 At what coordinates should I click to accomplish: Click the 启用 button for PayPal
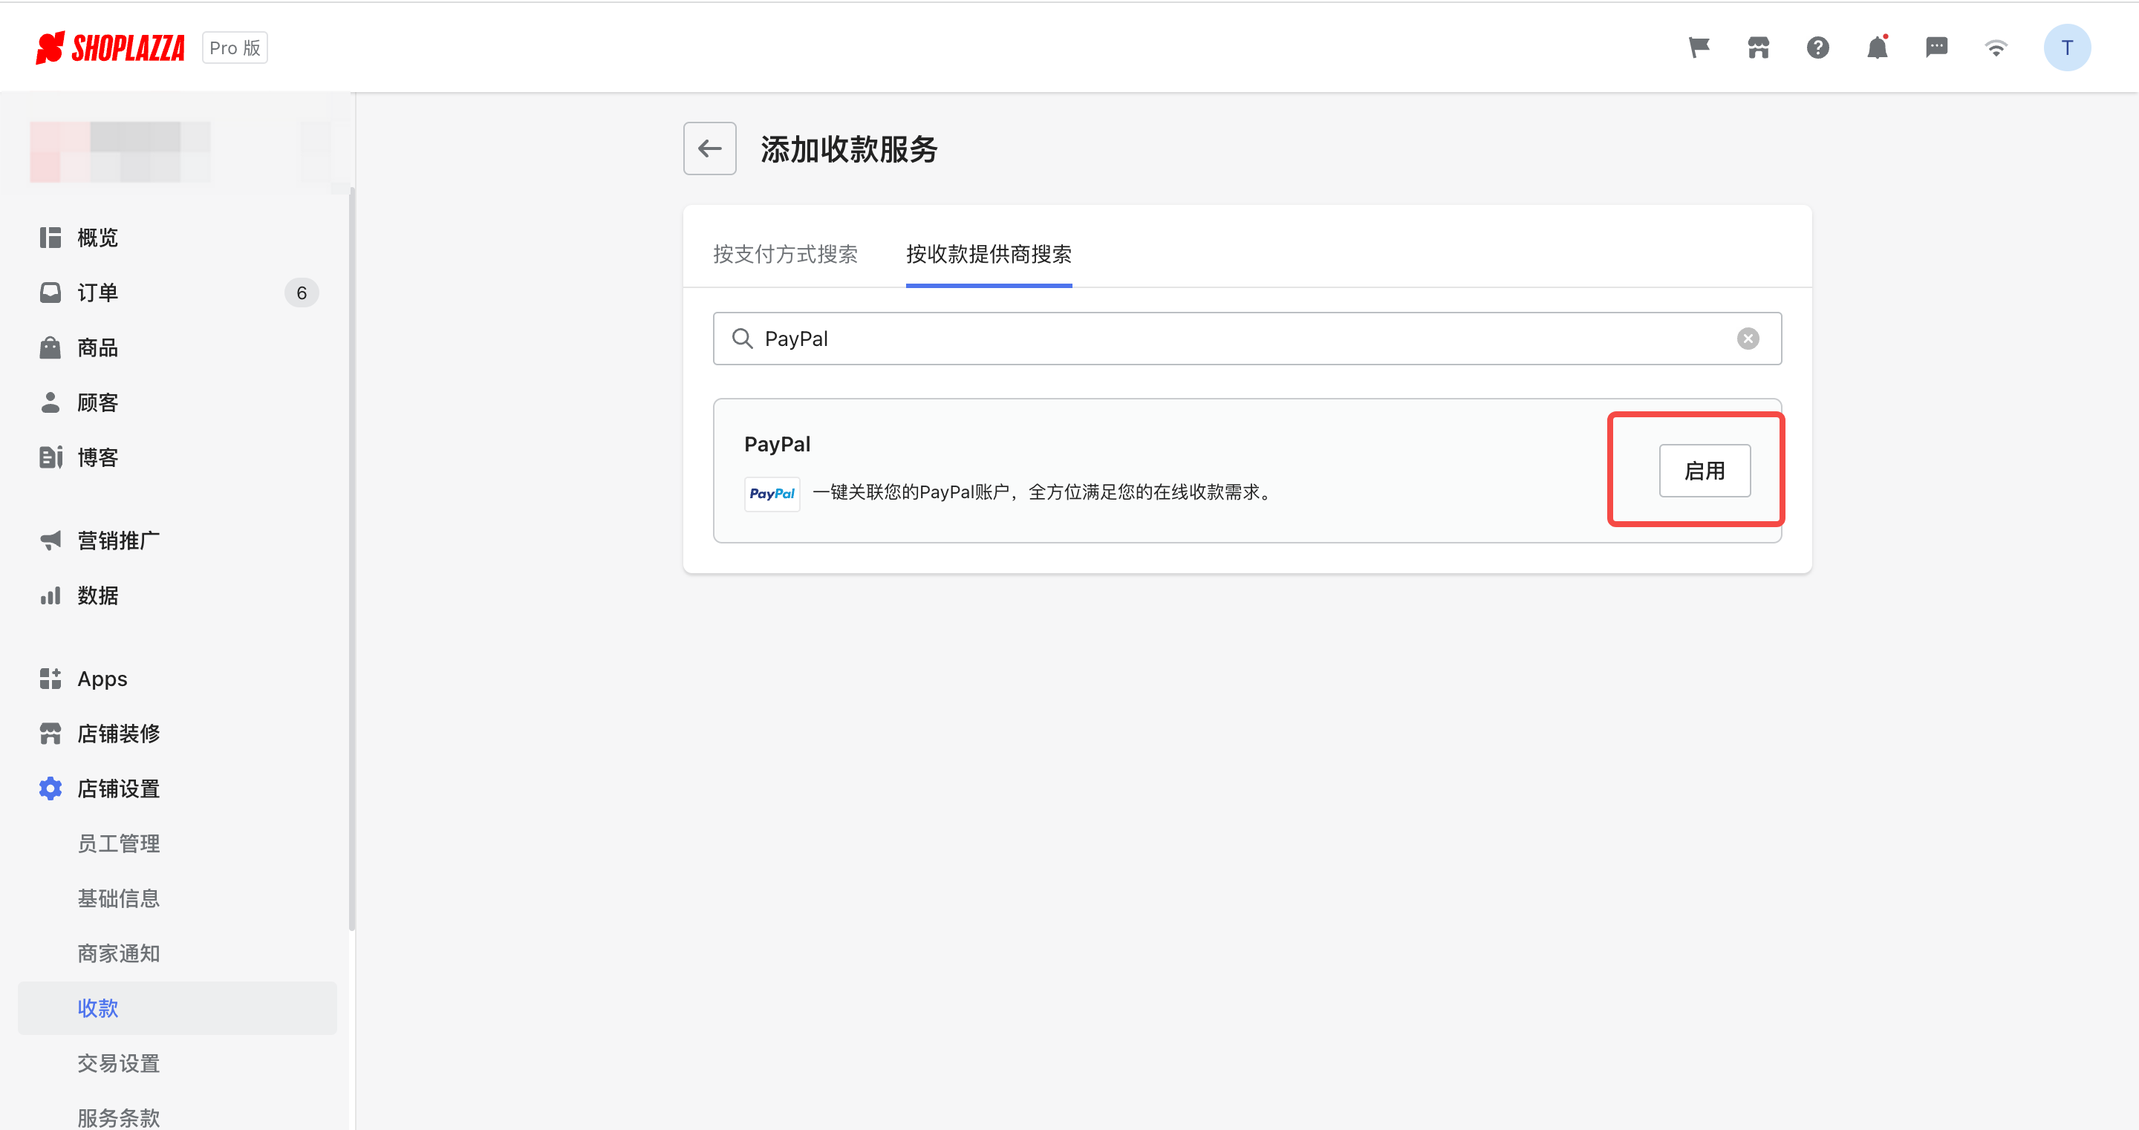point(1704,471)
